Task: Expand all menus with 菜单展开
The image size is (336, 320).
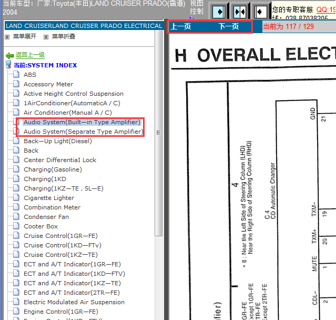Action: [25, 36]
